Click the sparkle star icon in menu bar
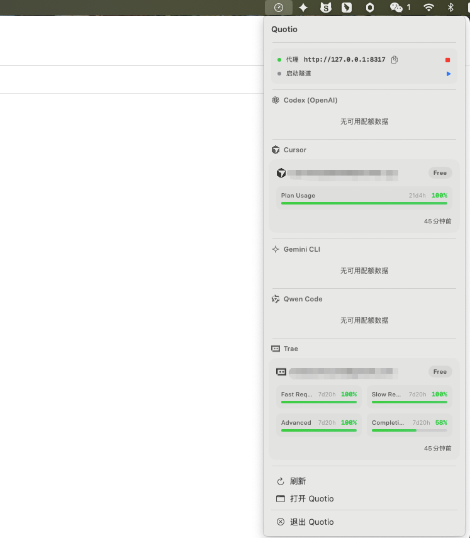The height and width of the screenshot is (538, 470). [303, 8]
